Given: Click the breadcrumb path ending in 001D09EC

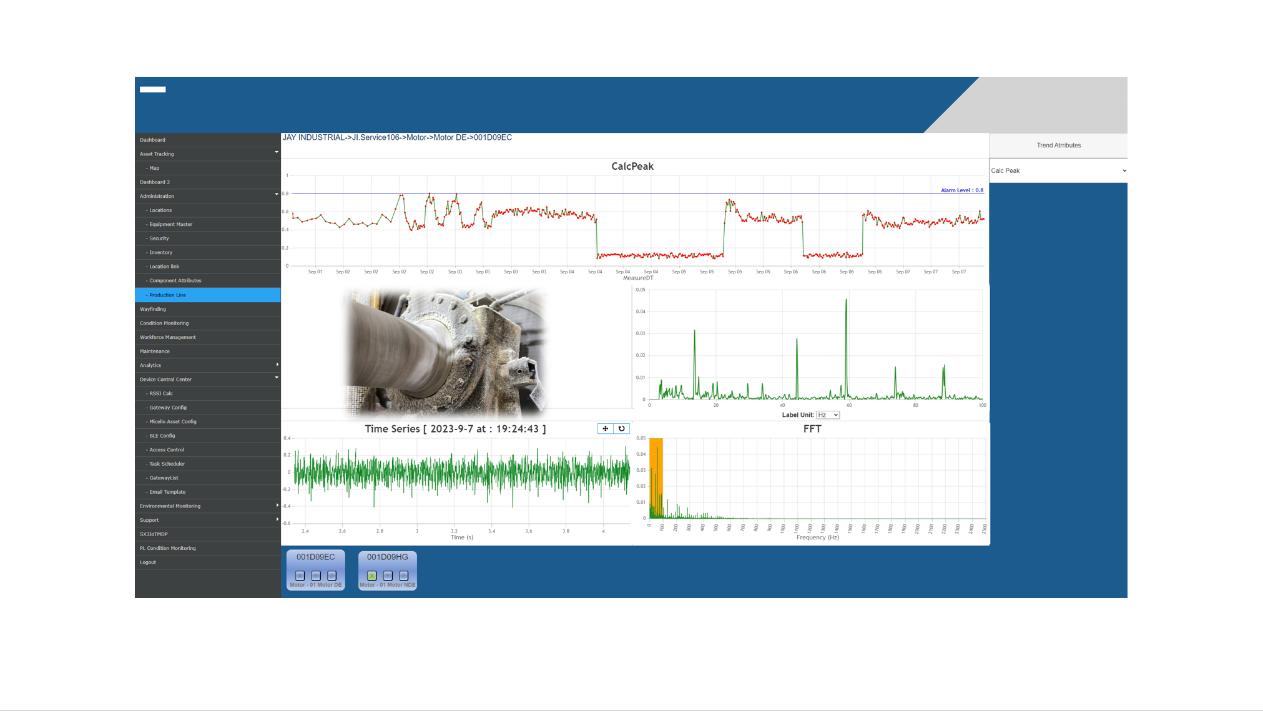Looking at the screenshot, I should 397,137.
